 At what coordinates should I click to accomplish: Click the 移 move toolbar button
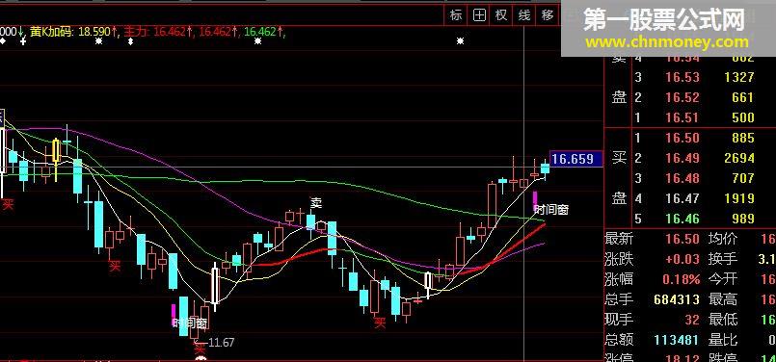coord(547,15)
